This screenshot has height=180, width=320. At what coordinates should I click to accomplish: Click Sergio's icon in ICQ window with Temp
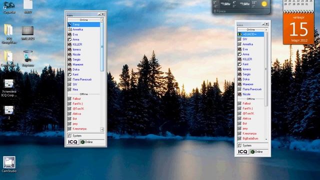click(70, 59)
